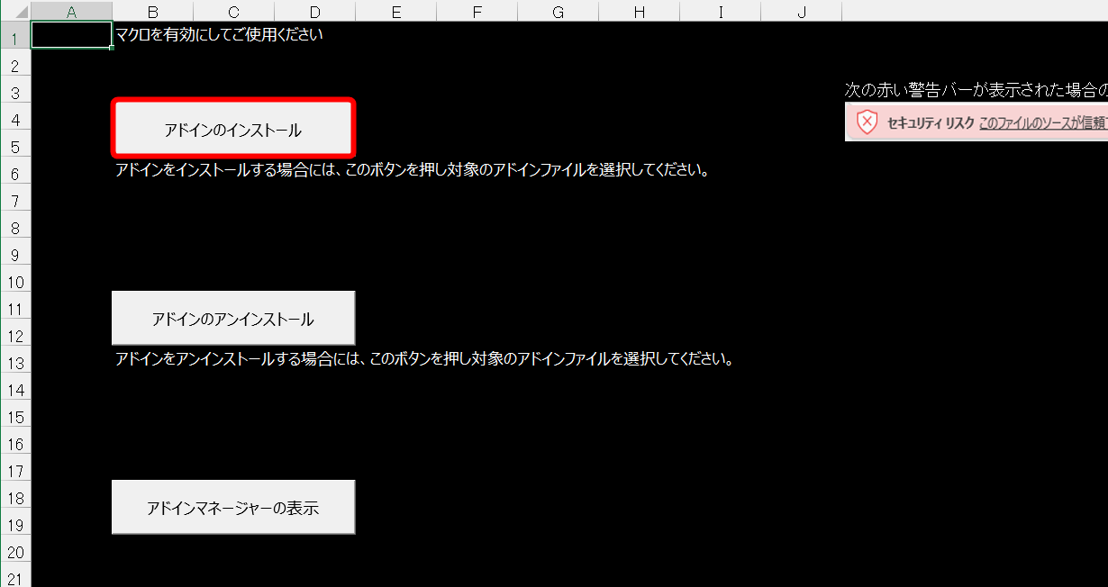Open アドインマネージャーの表示 button

coord(233,508)
